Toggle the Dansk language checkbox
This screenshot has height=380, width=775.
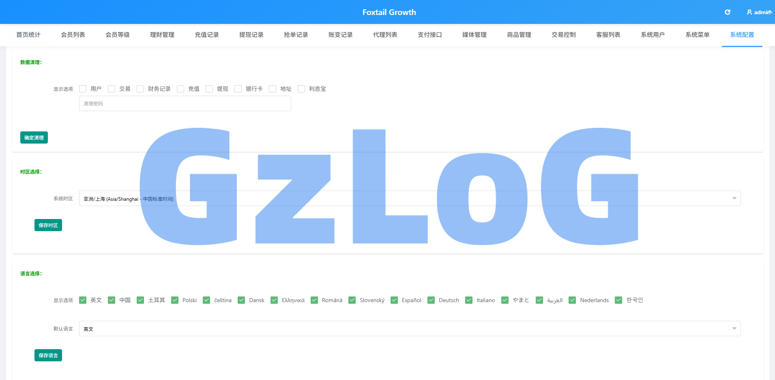click(241, 300)
